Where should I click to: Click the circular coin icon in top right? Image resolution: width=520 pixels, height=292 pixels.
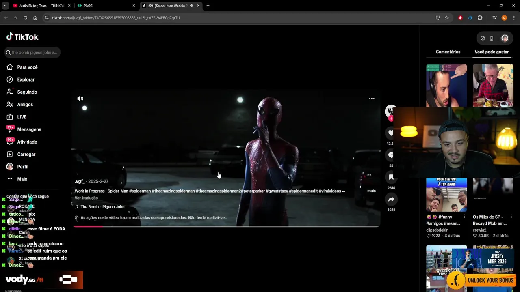[x=483, y=38]
